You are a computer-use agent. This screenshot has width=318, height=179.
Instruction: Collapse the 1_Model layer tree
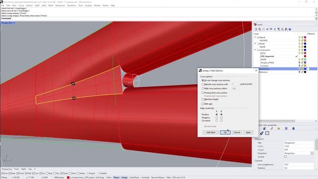click(x=255, y=44)
